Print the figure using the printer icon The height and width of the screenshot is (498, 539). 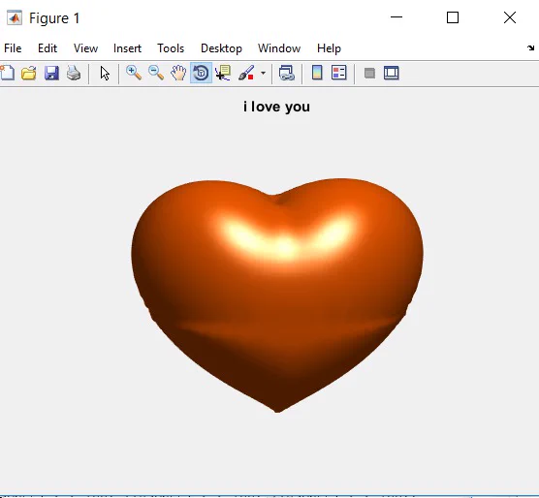(74, 73)
